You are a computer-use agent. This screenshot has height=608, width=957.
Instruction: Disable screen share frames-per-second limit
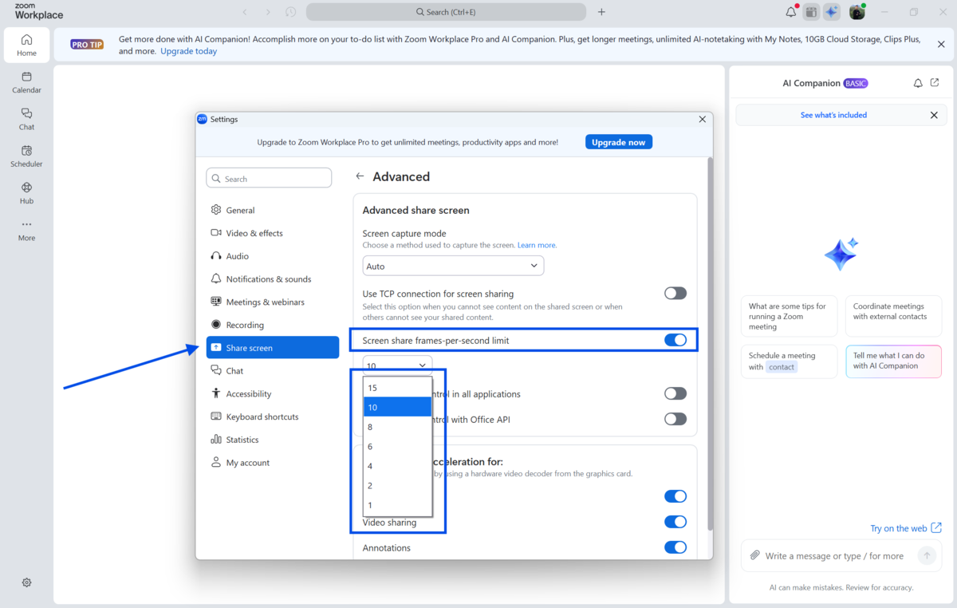(675, 341)
